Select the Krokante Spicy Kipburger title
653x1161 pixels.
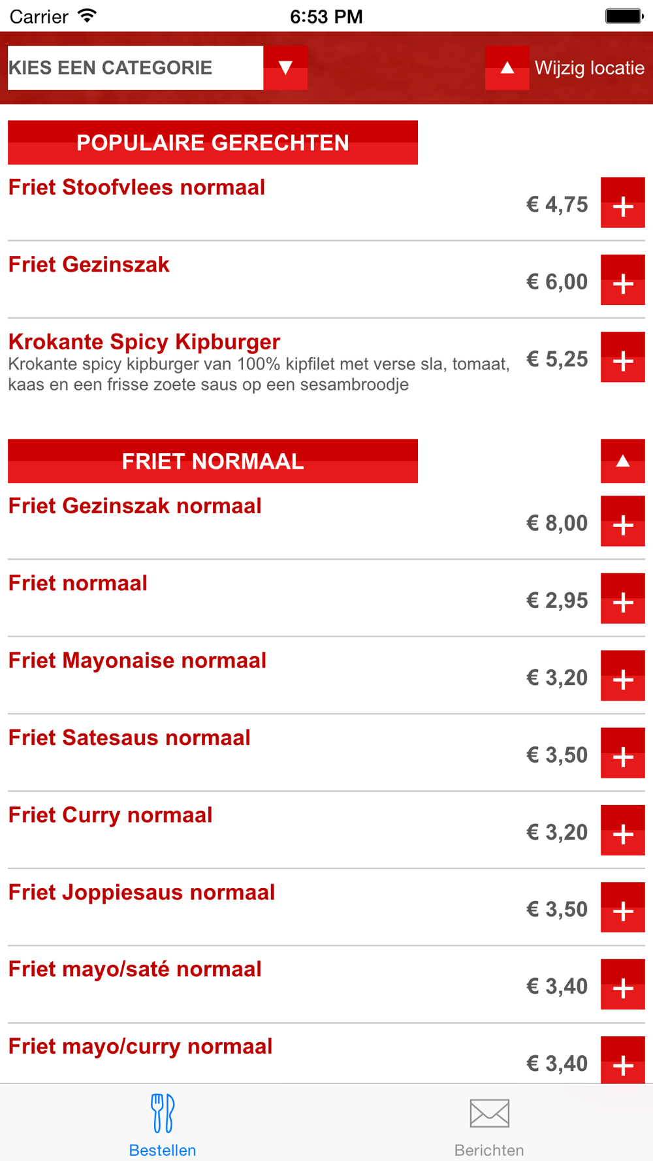point(144,342)
